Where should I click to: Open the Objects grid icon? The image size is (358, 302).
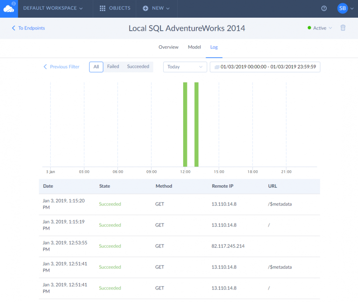pyautogui.click(x=103, y=8)
